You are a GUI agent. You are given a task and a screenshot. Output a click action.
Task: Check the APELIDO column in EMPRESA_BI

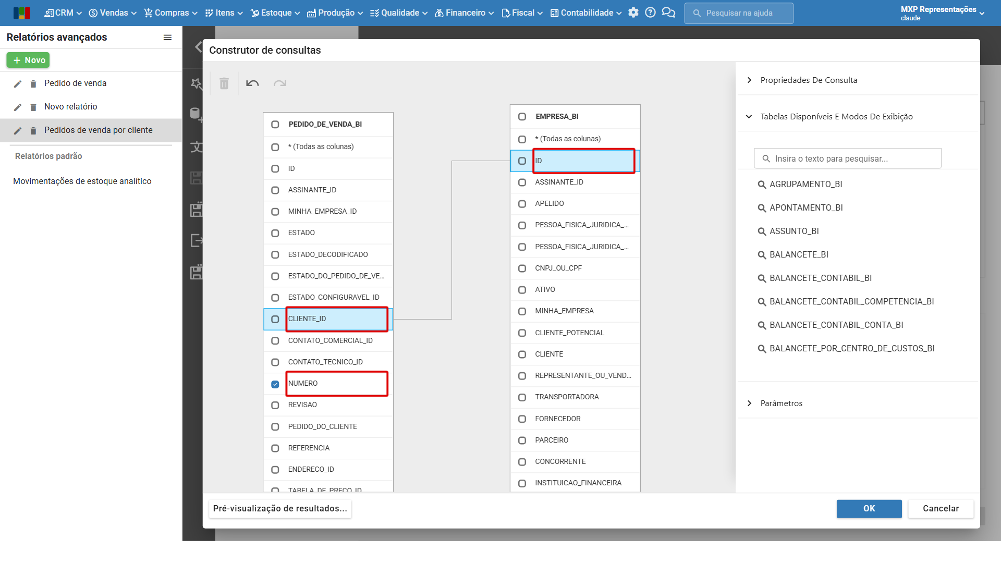[522, 204]
